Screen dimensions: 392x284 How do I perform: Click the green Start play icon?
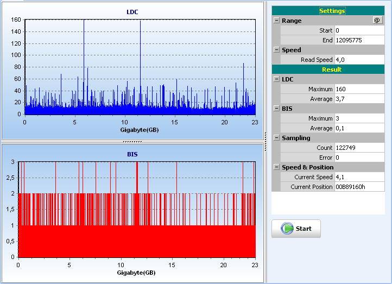tap(287, 228)
